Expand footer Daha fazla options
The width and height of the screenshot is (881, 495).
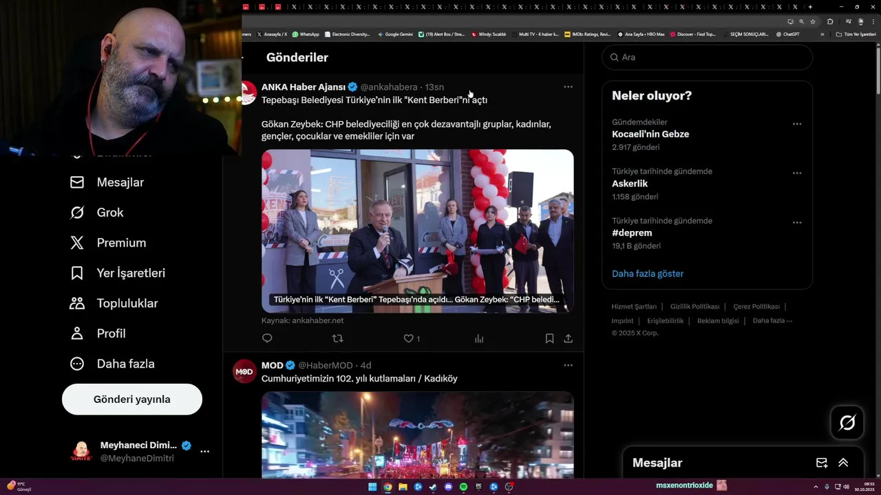click(x=772, y=321)
